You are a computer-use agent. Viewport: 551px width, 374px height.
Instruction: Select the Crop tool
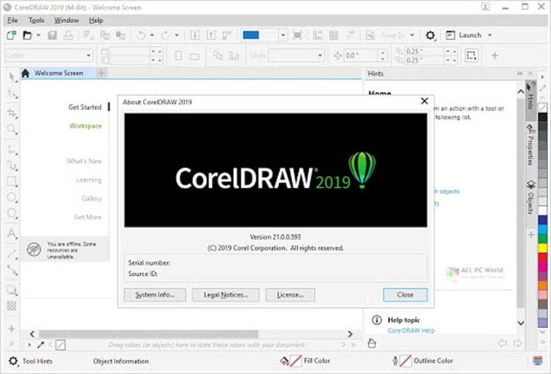[12, 112]
